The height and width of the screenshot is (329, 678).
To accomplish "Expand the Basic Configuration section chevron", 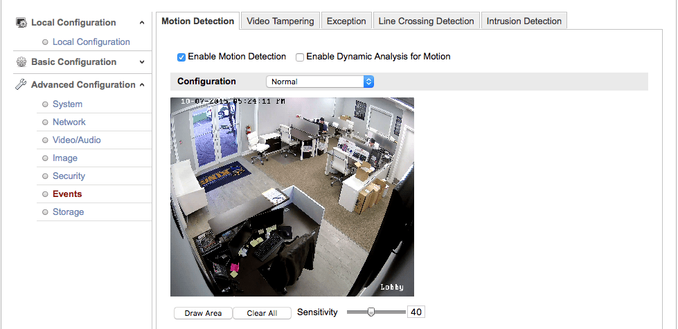I will [142, 62].
